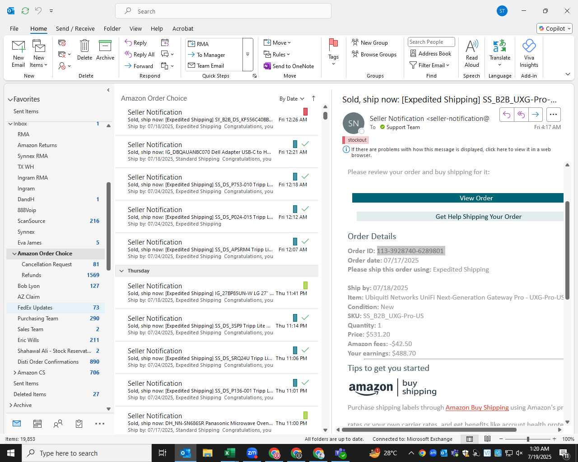Screen dimensions: 578x462
Task: Open Viva Insights add-in
Action: coord(529,53)
